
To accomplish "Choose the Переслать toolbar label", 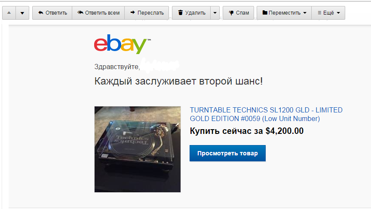I will coord(150,13).
